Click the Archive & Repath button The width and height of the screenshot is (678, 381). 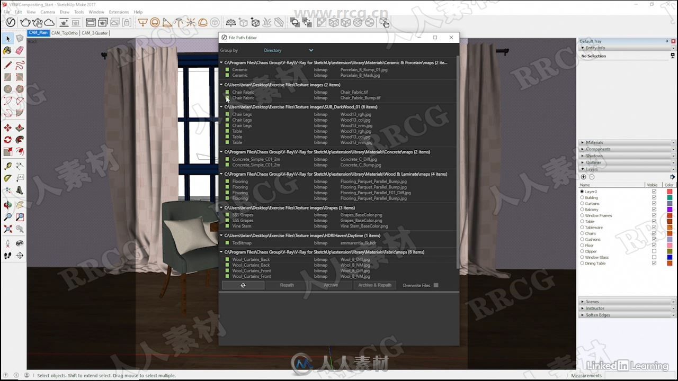[x=374, y=285]
